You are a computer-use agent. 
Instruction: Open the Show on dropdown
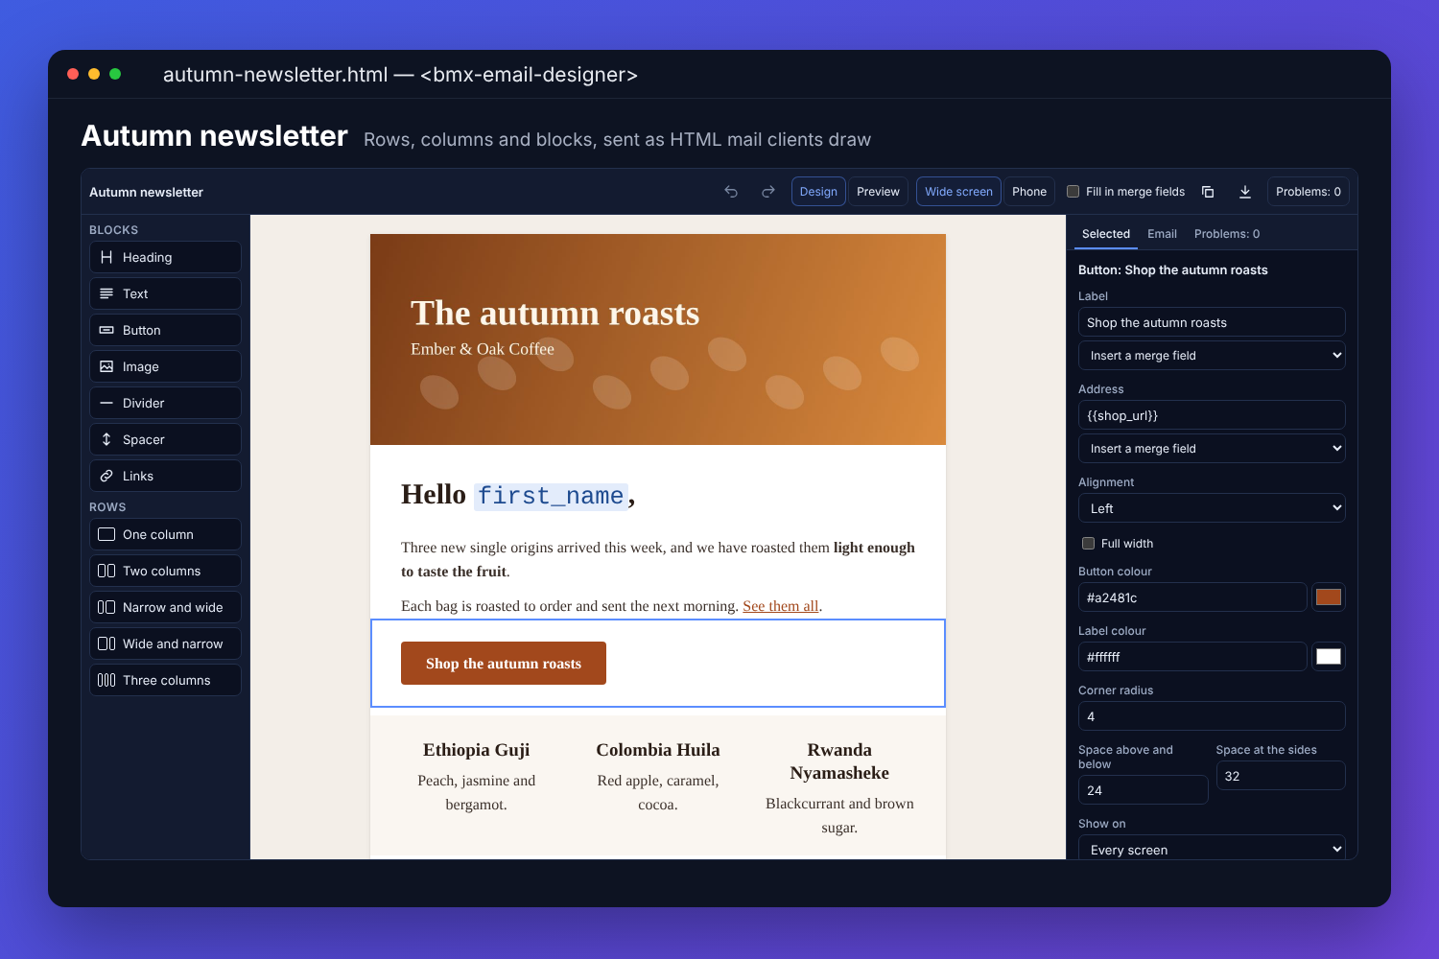[x=1212, y=850]
